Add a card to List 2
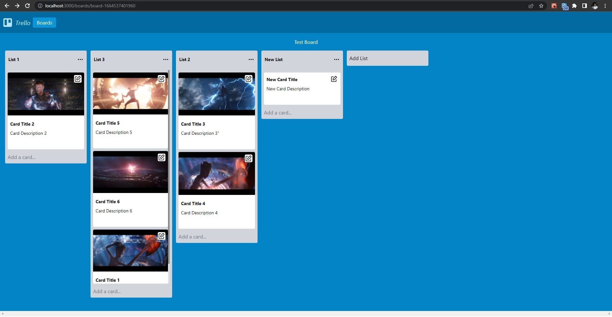This screenshot has width=612, height=317. tap(192, 237)
